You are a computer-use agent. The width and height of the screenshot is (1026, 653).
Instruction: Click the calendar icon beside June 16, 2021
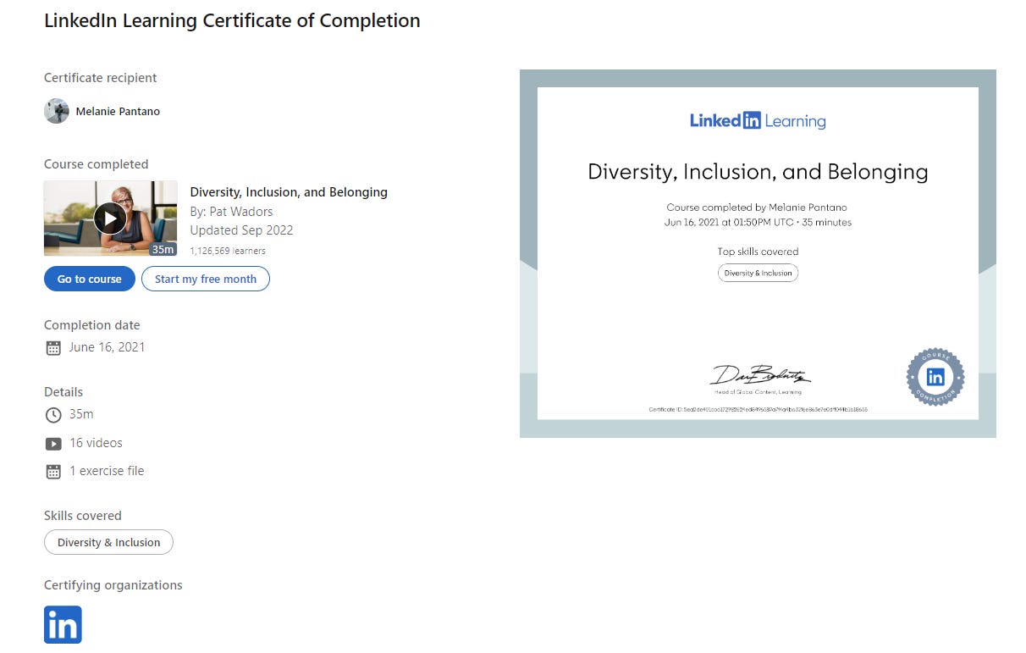pyautogui.click(x=53, y=347)
